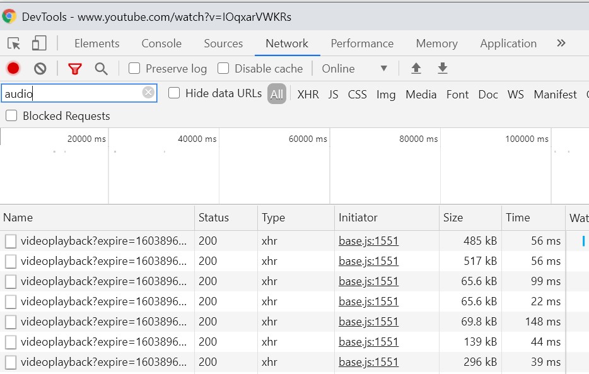Open the Memory tab

click(437, 44)
